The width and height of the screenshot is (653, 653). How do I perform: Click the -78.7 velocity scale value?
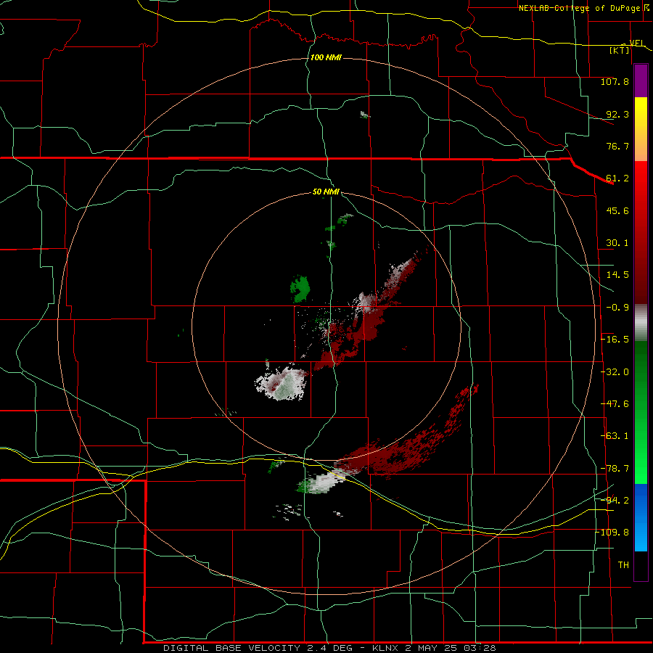(615, 469)
